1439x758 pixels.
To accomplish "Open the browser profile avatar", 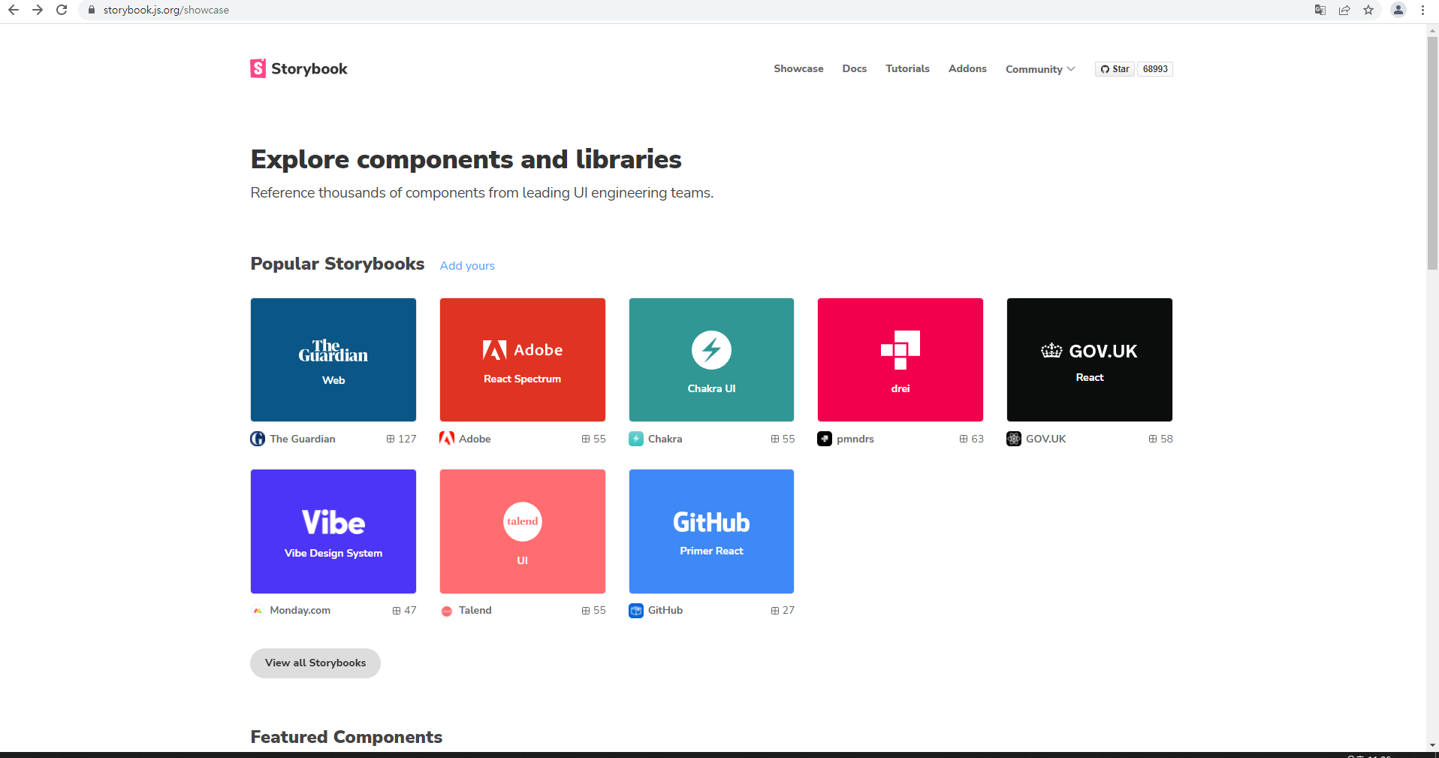I will click(1398, 10).
